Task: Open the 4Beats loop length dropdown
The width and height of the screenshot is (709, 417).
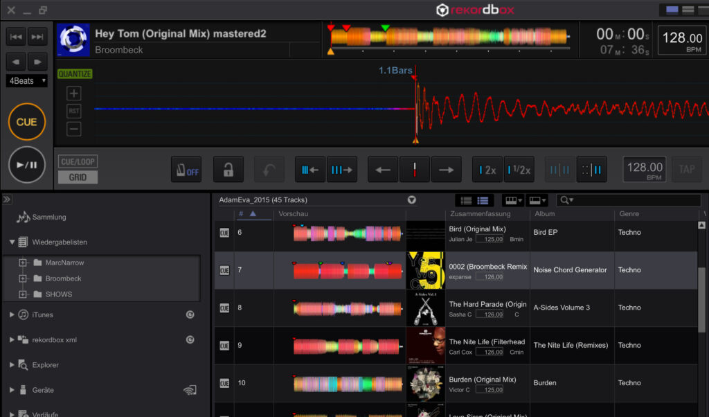Action: click(x=27, y=81)
